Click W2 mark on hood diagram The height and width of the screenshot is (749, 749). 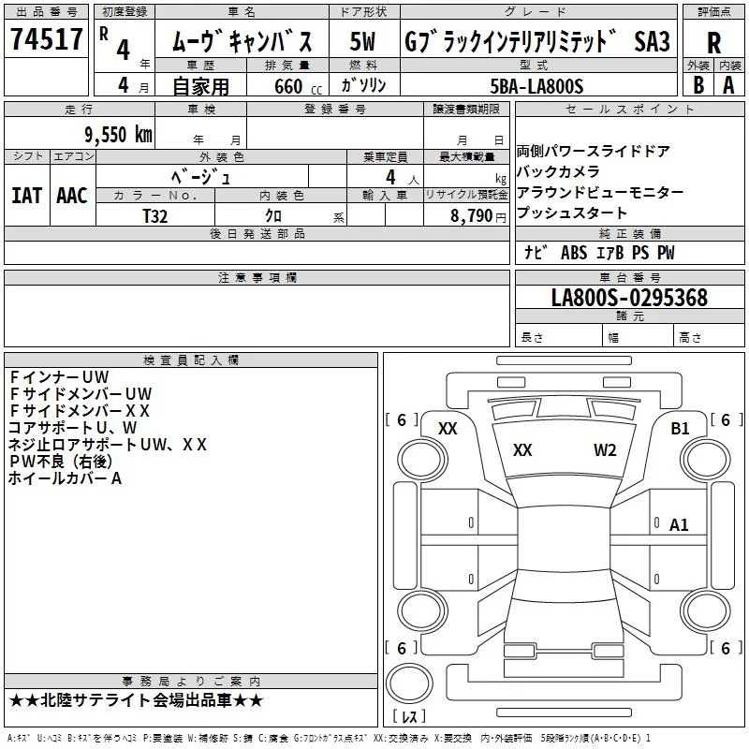[605, 450]
